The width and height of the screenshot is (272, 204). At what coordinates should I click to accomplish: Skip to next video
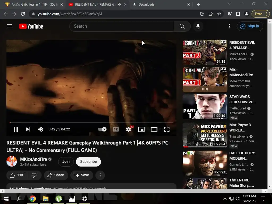pyautogui.click(x=28, y=129)
